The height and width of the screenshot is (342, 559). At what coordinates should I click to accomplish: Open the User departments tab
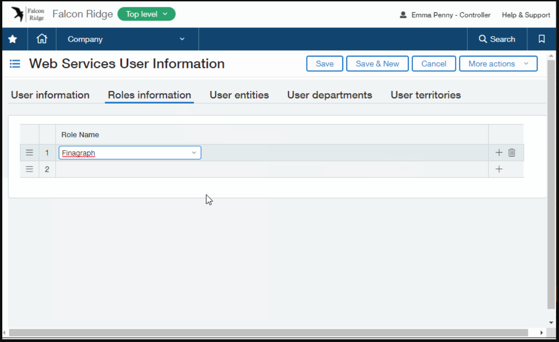pos(329,95)
